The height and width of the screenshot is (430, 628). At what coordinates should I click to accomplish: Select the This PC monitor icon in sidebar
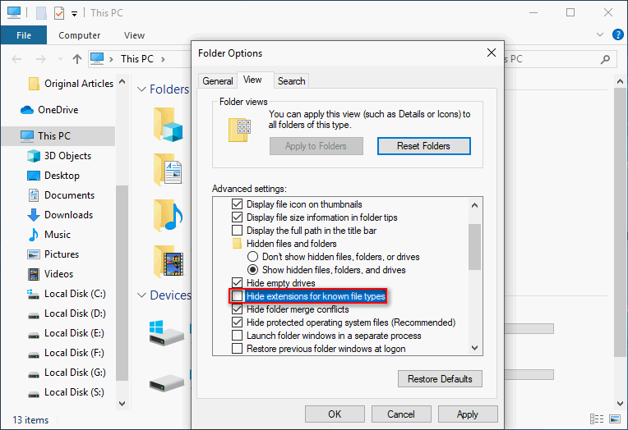[27, 136]
